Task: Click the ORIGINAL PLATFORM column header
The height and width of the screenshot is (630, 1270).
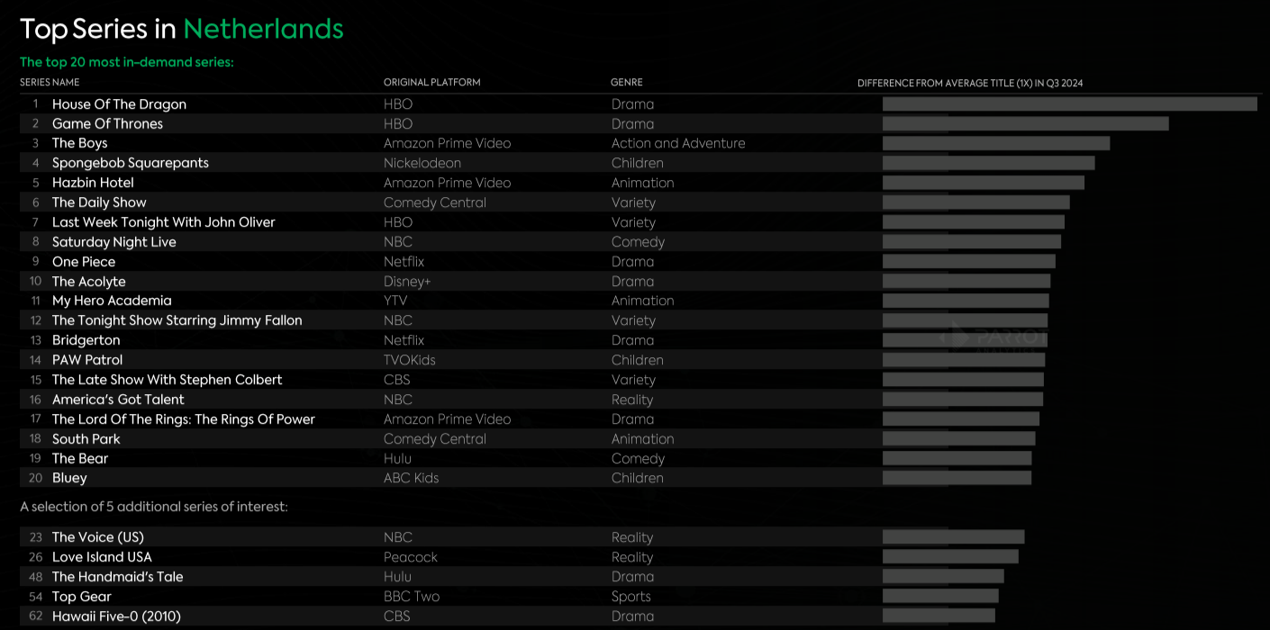Action: (x=432, y=83)
